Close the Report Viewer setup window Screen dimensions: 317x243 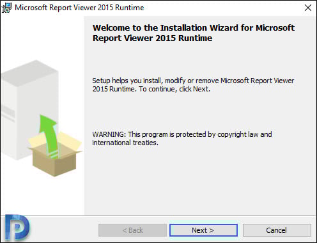click(x=308, y=8)
